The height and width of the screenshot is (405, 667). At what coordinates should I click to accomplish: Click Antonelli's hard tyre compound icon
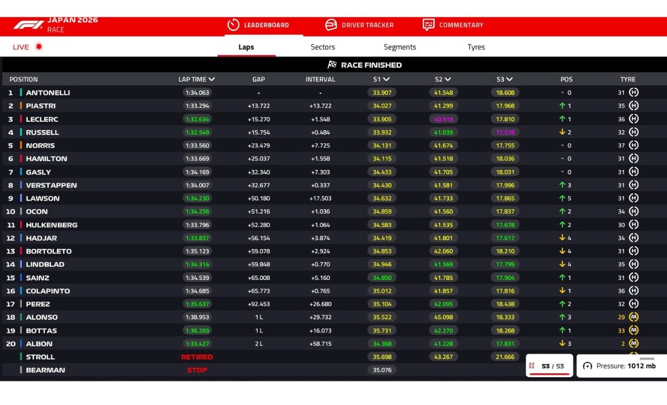point(633,93)
